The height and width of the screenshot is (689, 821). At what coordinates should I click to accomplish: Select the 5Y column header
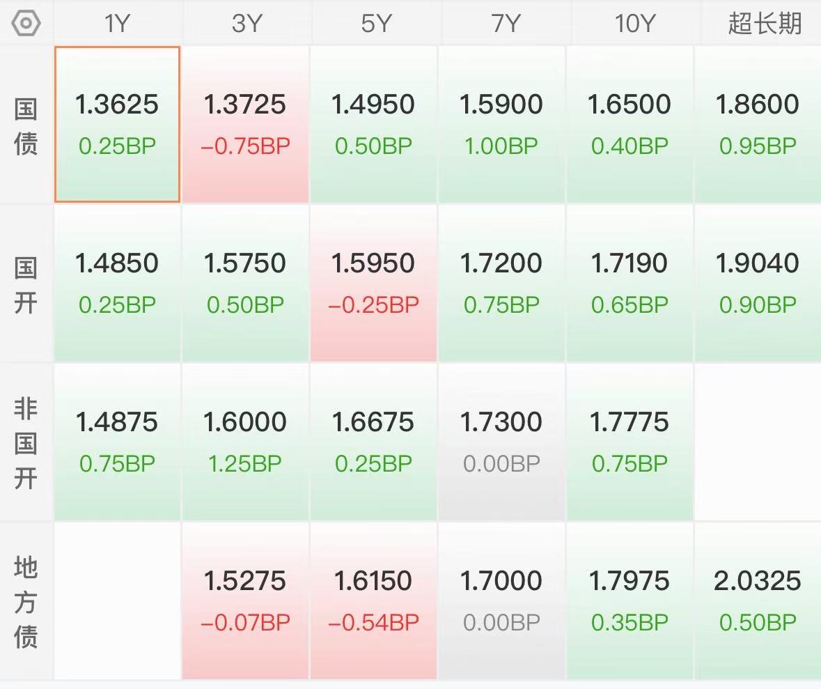pos(375,24)
